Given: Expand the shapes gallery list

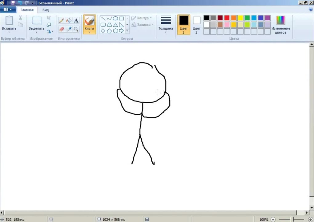Looking at the screenshot, I should tap(127, 31).
